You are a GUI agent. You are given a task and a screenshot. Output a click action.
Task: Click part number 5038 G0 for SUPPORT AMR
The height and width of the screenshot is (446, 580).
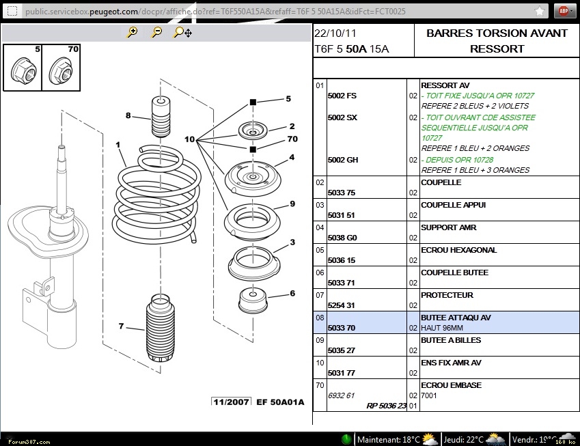(x=342, y=238)
